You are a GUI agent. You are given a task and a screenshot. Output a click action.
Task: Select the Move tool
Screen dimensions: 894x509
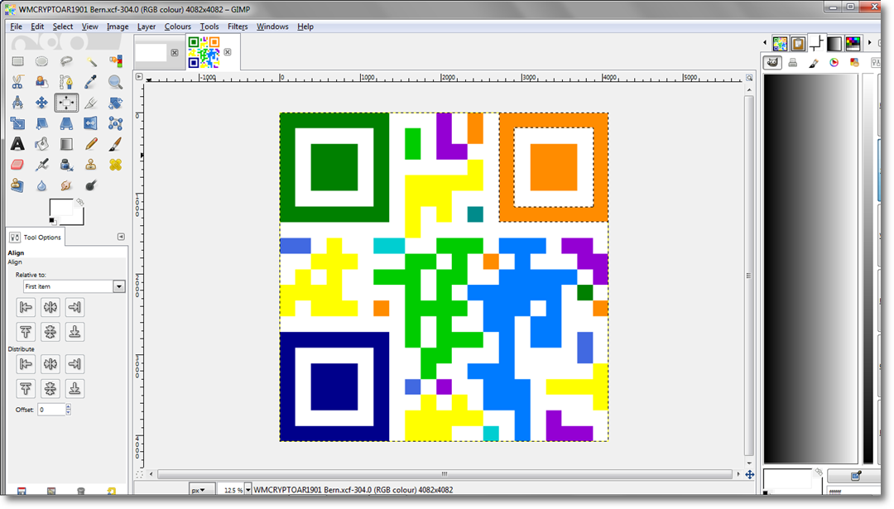pos(41,103)
